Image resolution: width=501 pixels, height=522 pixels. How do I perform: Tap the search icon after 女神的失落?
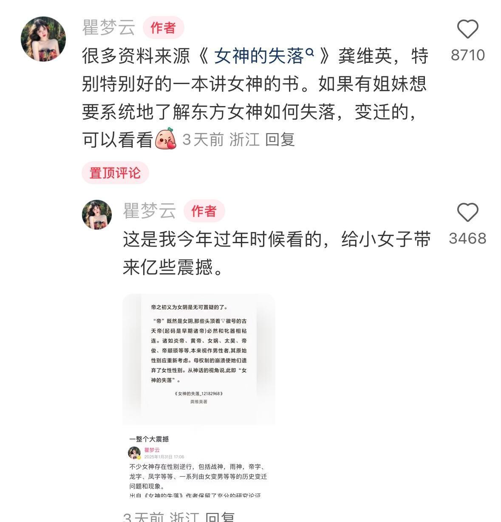[x=310, y=52]
